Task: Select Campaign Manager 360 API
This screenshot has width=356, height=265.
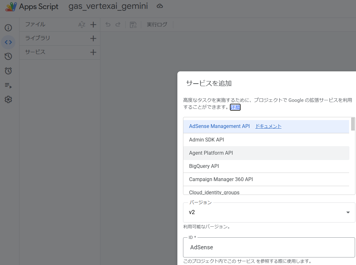Action: 266,179
